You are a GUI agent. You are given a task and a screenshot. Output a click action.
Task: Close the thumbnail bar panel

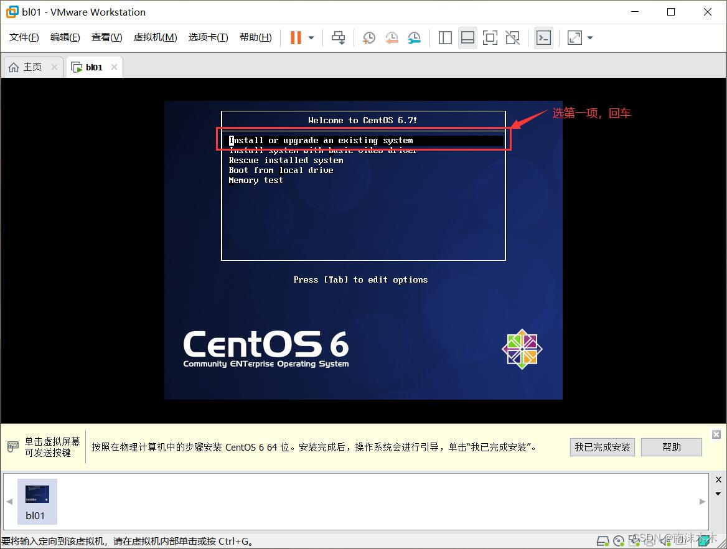(x=718, y=479)
